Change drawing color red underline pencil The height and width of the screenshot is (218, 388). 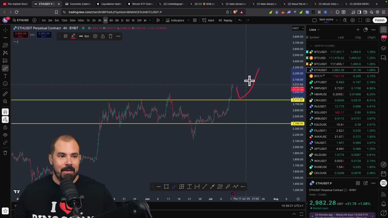pyautogui.click(x=73, y=36)
